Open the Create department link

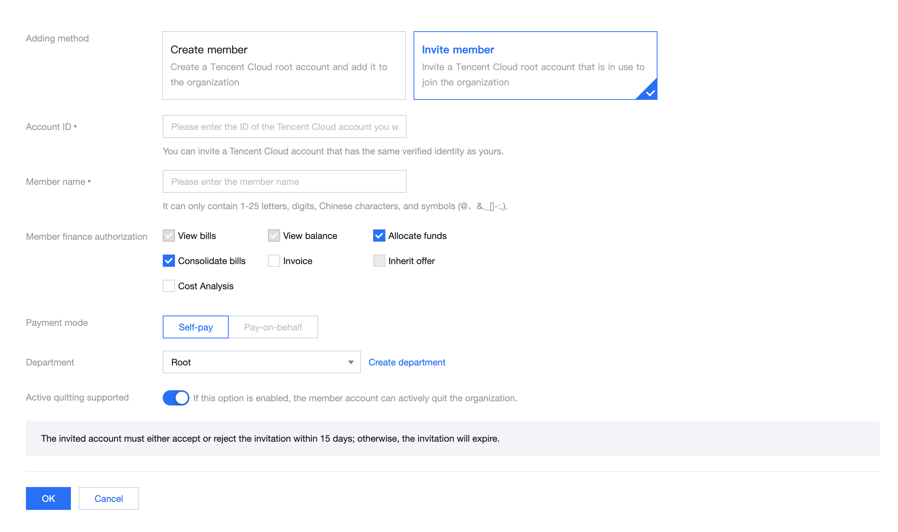(x=407, y=362)
